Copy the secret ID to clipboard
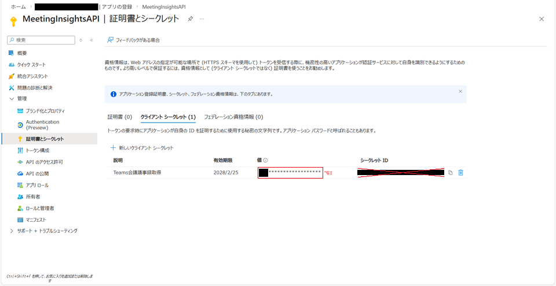 [451, 173]
